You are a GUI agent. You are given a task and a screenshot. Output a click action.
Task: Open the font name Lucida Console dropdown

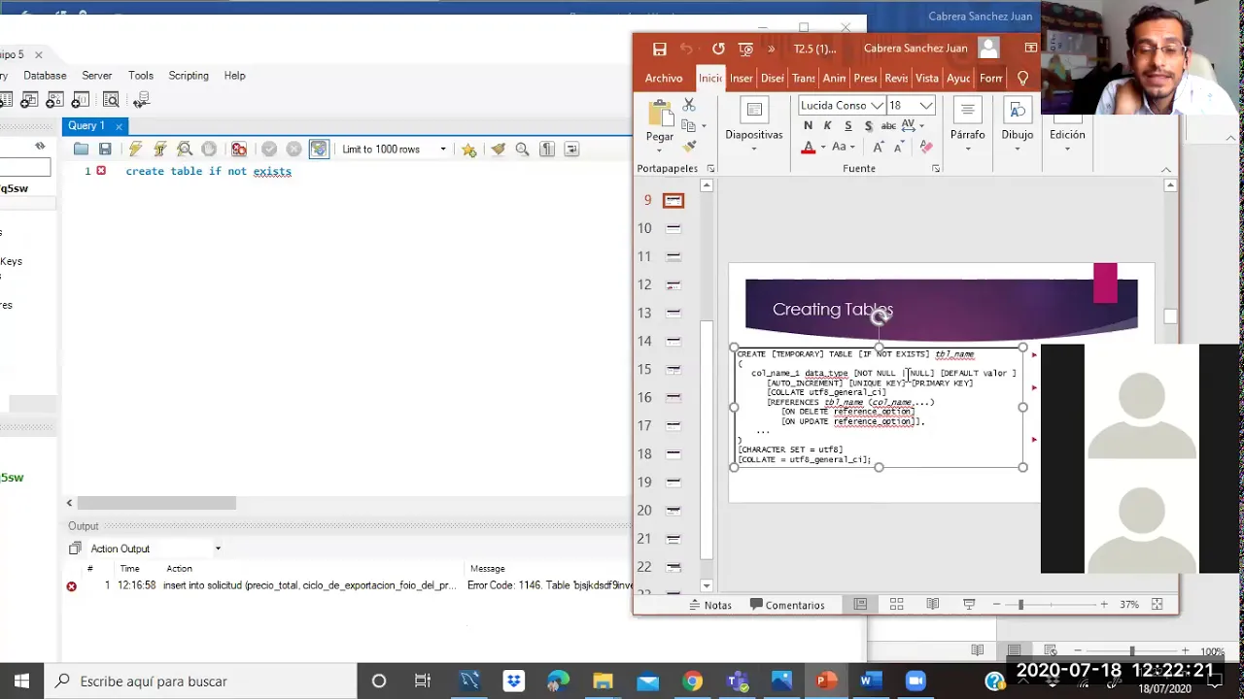[x=877, y=105]
